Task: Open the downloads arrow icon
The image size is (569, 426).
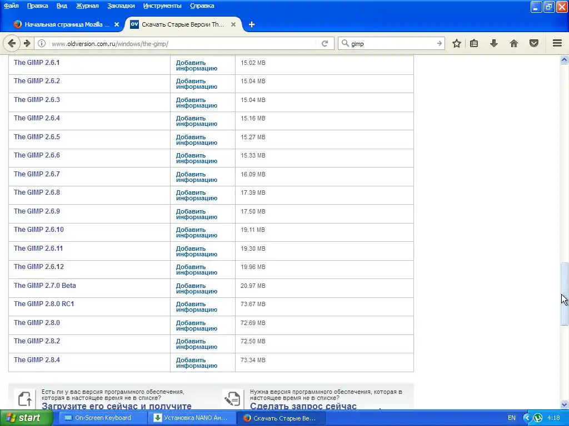Action: 494,43
